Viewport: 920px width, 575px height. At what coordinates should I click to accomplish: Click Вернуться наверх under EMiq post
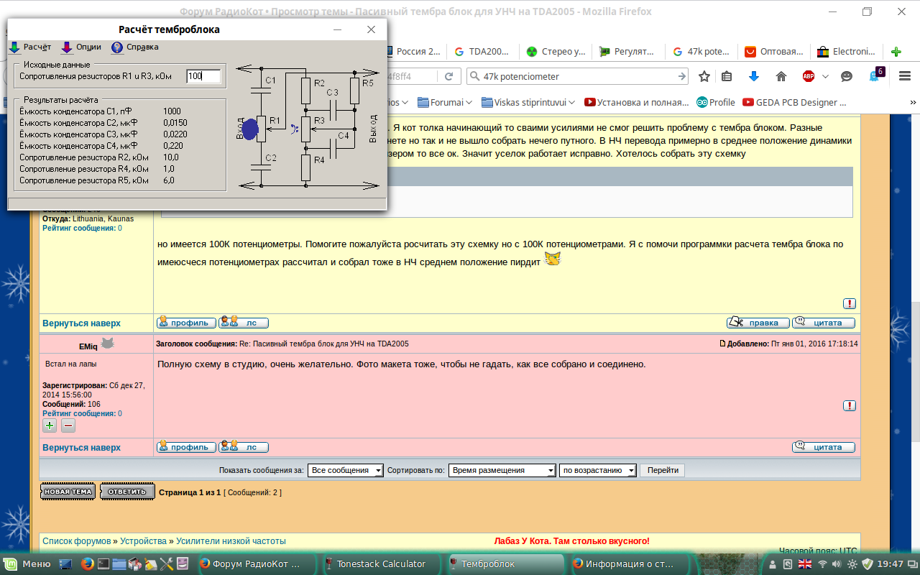pos(81,447)
